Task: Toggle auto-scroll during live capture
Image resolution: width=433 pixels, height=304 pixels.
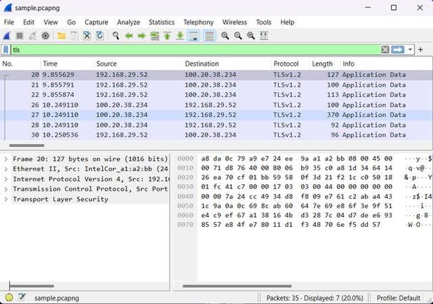Action: point(194,36)
